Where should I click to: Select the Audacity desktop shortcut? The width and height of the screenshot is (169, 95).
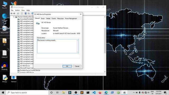[4, 66]
